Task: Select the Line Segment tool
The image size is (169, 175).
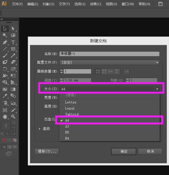Action: click(x=5, y=49)
